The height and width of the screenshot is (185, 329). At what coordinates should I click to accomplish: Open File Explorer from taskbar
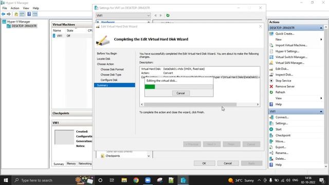124,180
